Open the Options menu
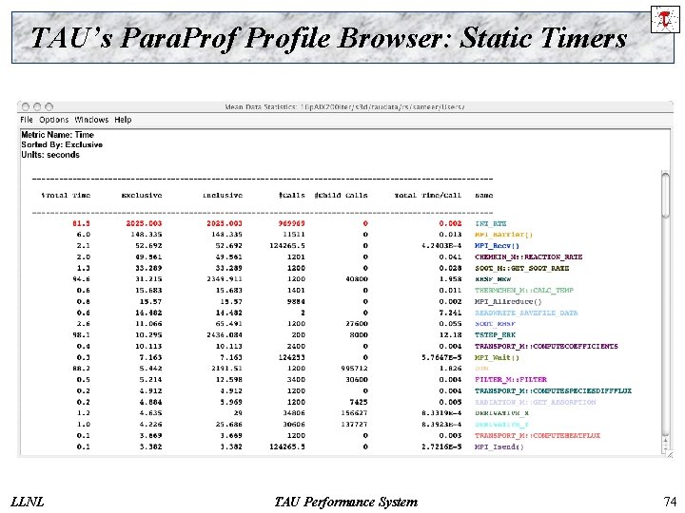 53,120
